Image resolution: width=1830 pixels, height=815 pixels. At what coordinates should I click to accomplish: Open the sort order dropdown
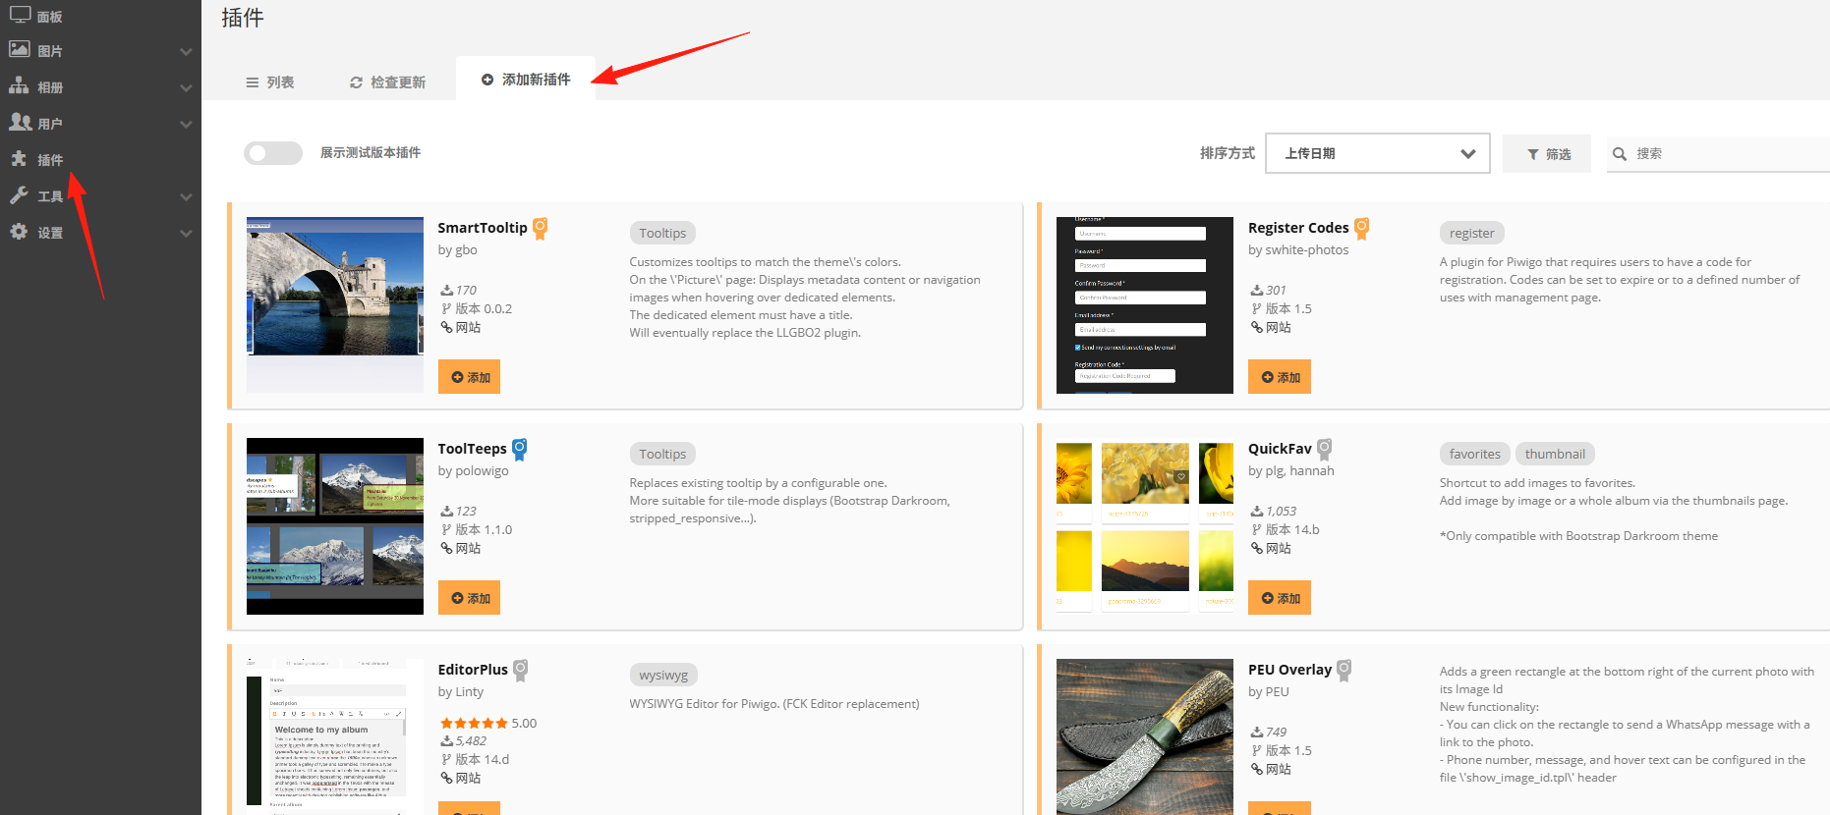coord(1377,153)
